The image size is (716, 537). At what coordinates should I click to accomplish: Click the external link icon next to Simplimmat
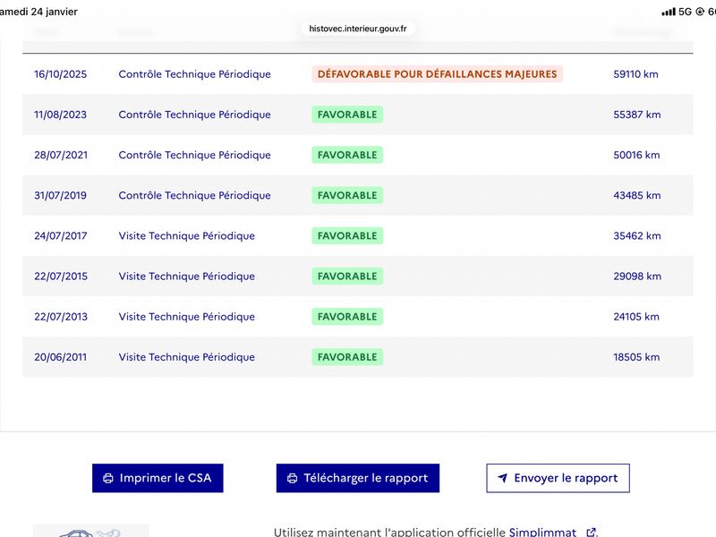tap(591, 532)
